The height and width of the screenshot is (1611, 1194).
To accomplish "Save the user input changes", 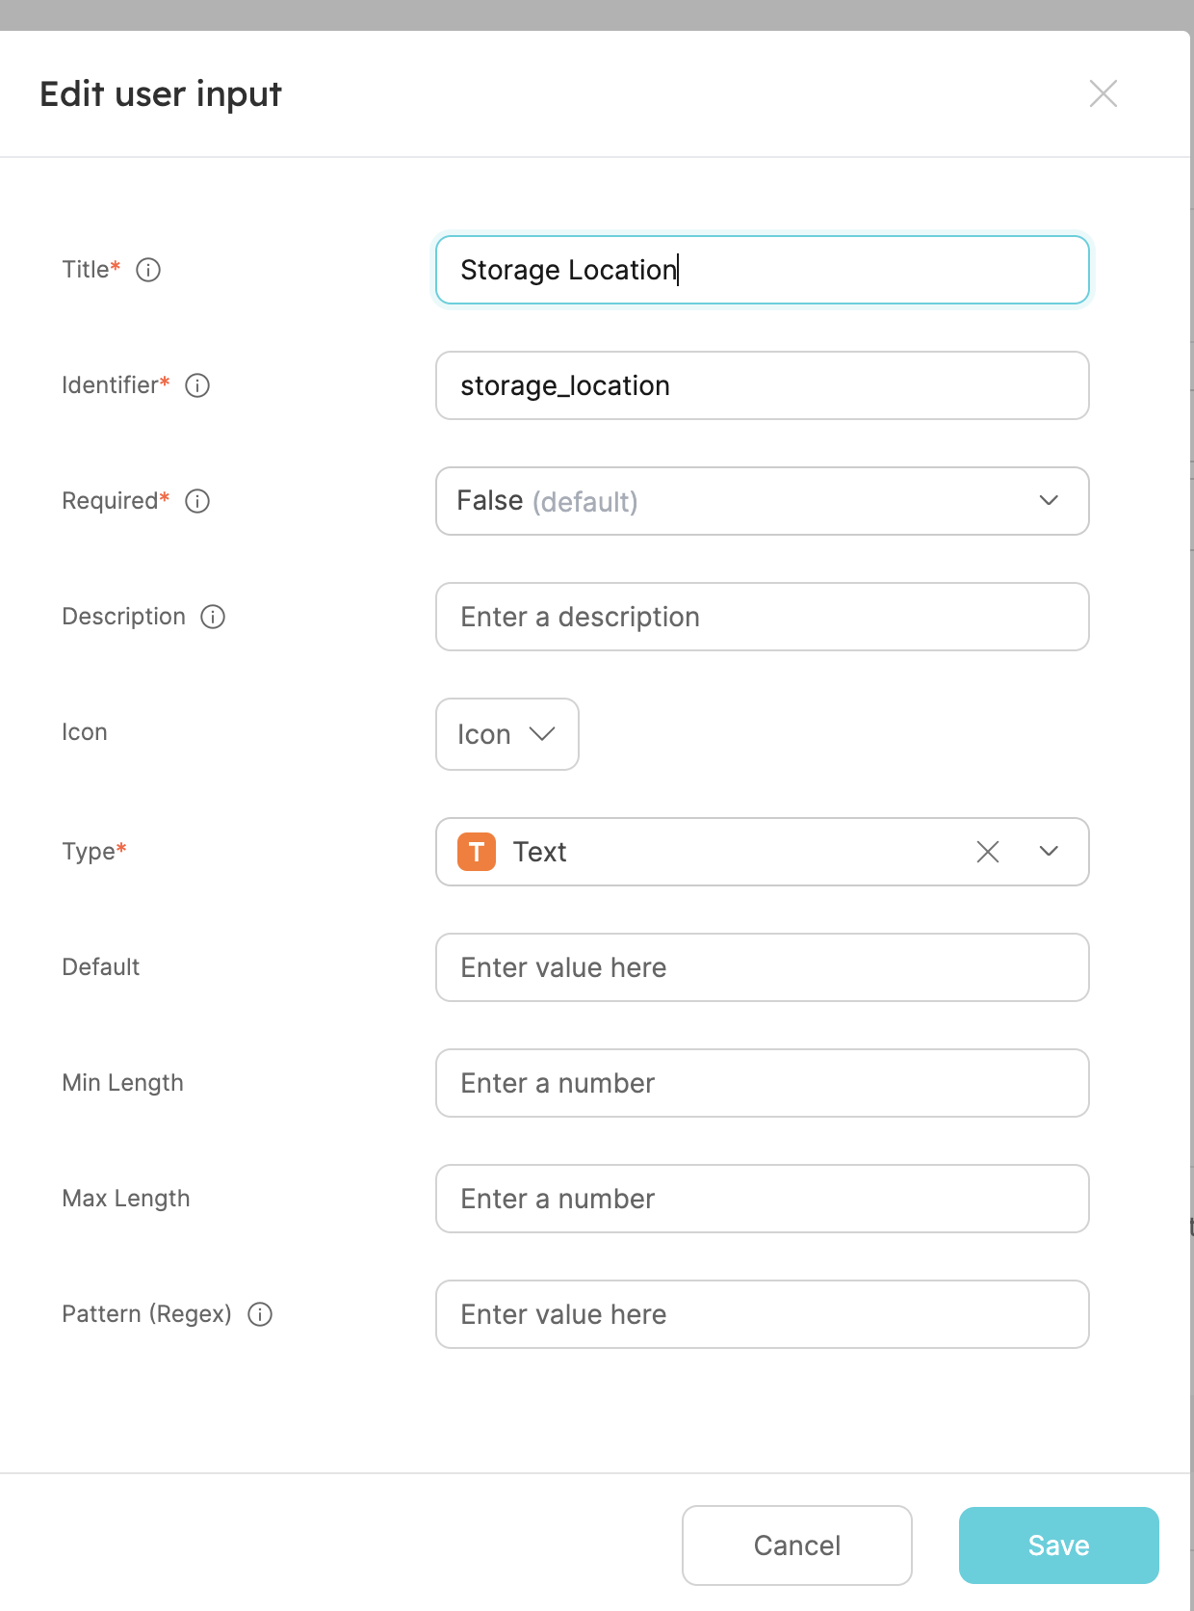I will click(1059, 1545).
